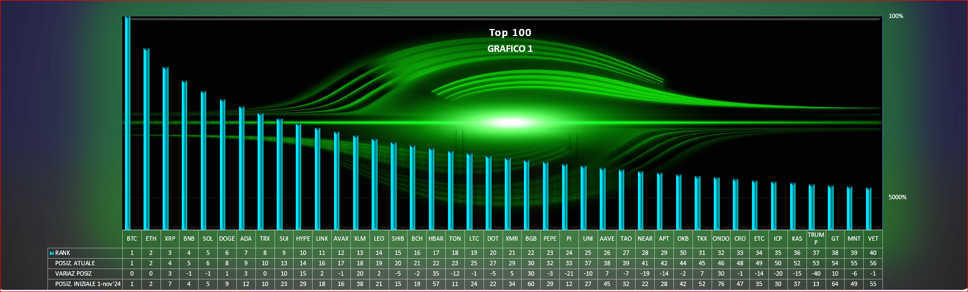This screenshot has width=968, height=292.
Task: Select the ETH bar in the chart
Action: 147,139
